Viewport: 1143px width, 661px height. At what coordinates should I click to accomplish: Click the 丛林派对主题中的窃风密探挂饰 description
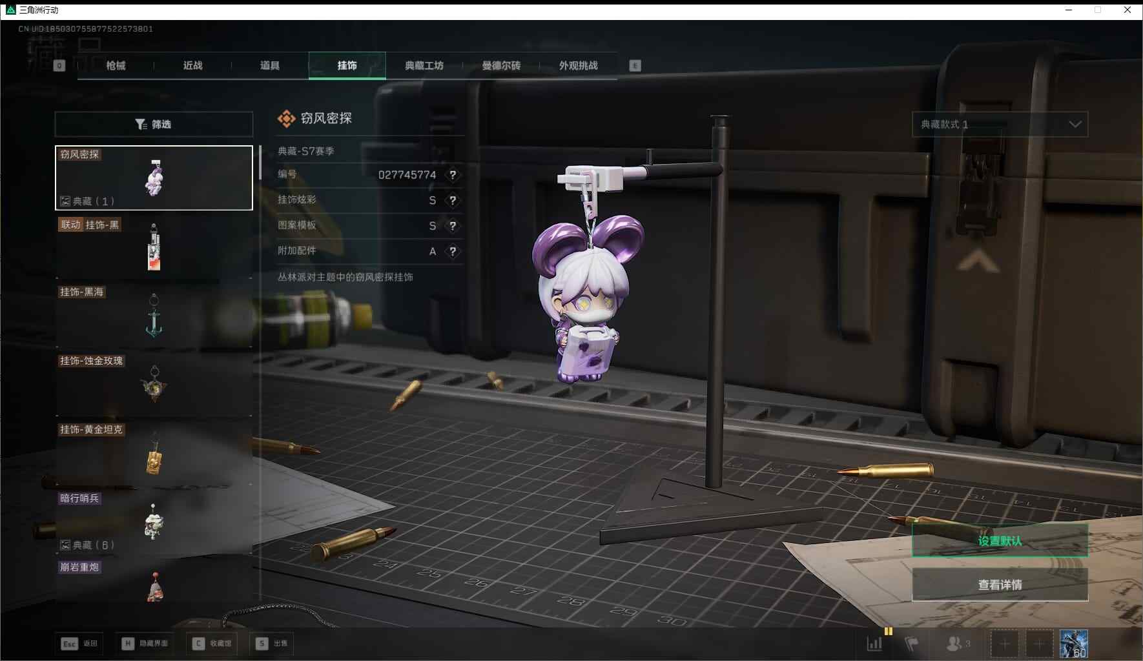click(x=345, y=277)
